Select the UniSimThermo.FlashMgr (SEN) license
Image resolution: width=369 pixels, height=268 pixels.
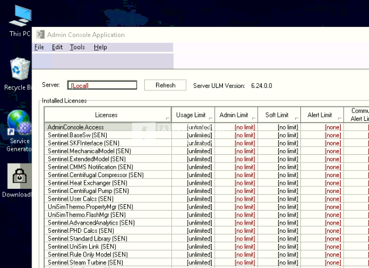tap(108, 215)
